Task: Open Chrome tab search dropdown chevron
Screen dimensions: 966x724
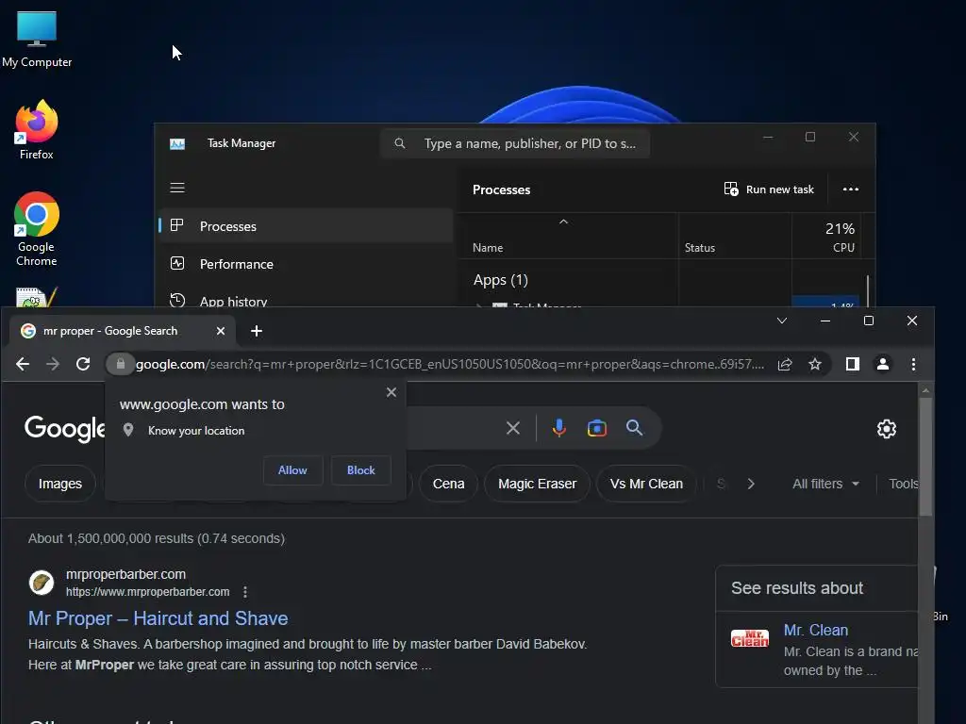Action: click(782, 321)
